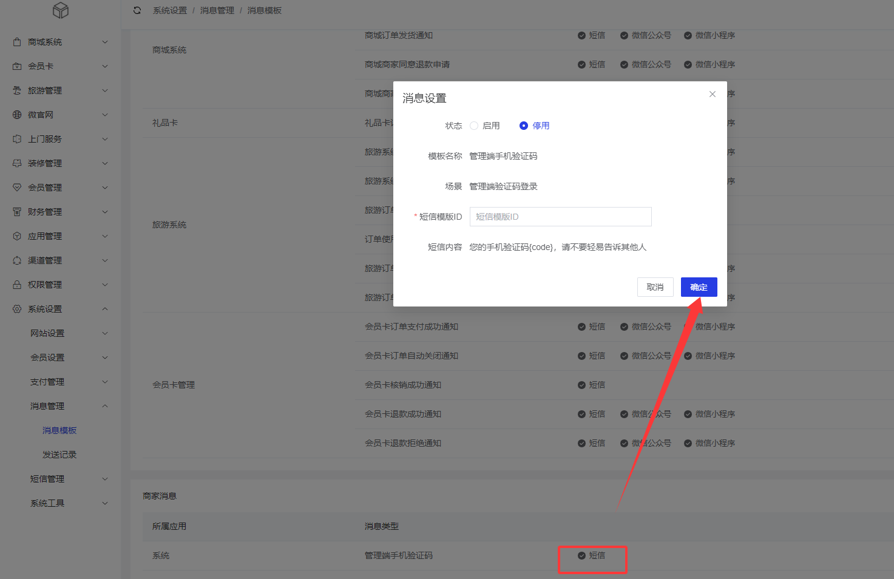The height and width of the screenshot is (579, 894).
Task: Click the 微官网 globe icon in sidebar
Action: pyautogui.click(x=17, y=115)
